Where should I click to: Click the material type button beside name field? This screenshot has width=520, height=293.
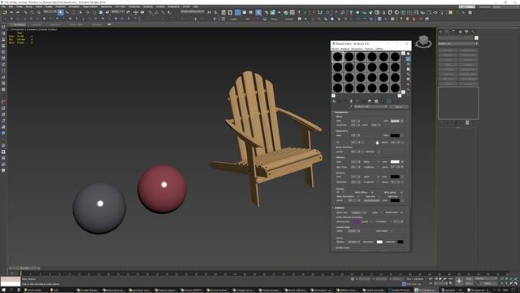coord(399,107)
